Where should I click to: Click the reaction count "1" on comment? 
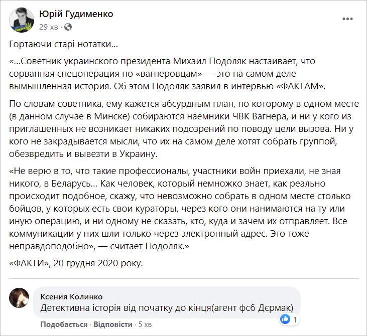tap(295, 319)
